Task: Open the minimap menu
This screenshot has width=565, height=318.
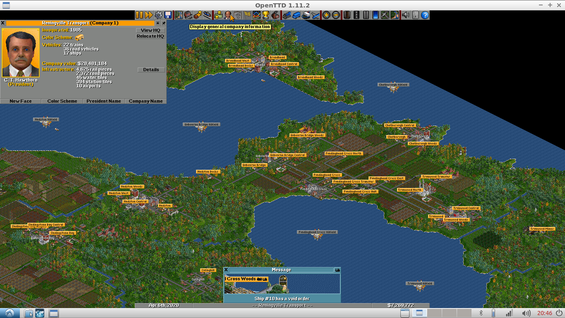Action: pyautogui.click(x=179, y=15)
